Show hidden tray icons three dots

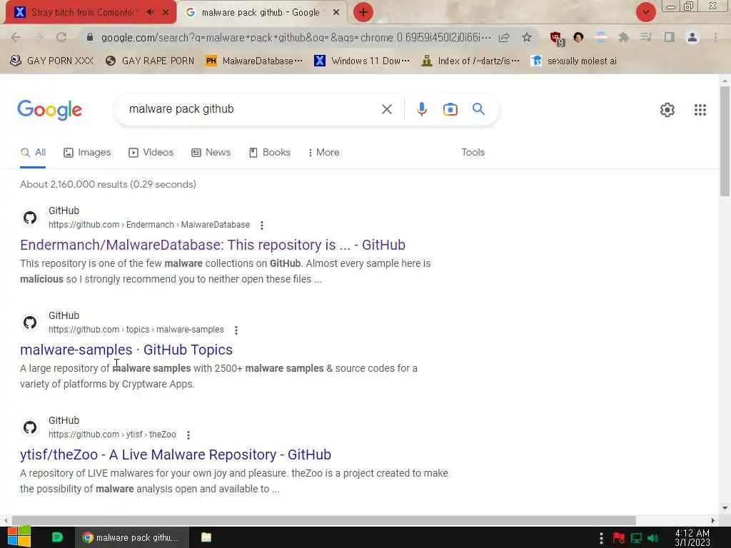click(x=601, y=538)
